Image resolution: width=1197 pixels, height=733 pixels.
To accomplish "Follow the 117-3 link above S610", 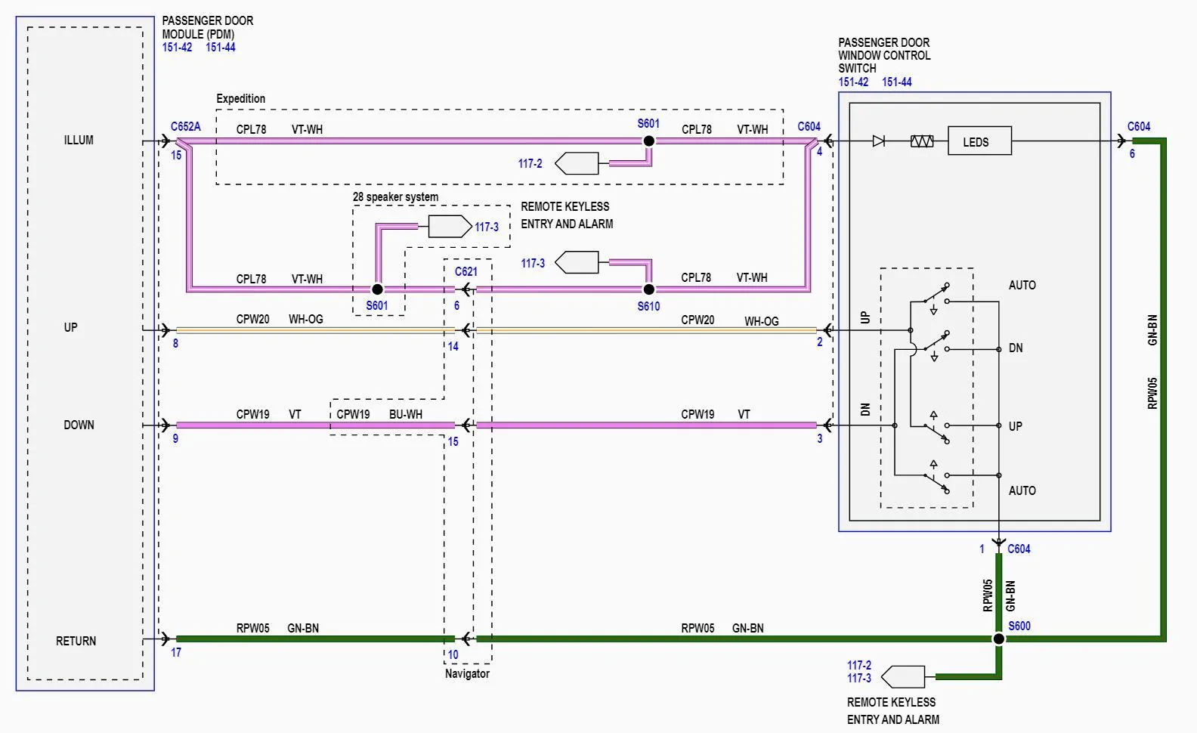I will pos(533,263).
